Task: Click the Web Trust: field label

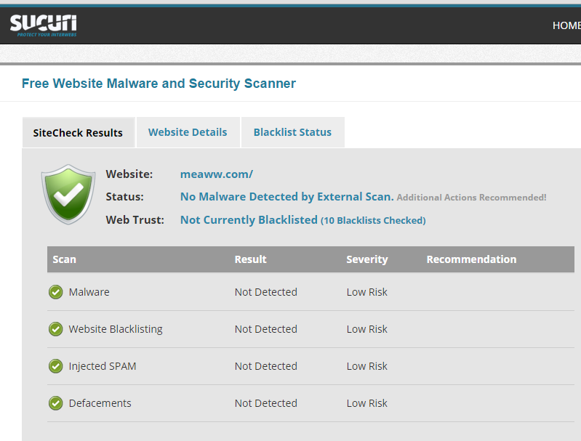Action: point(135,220)
